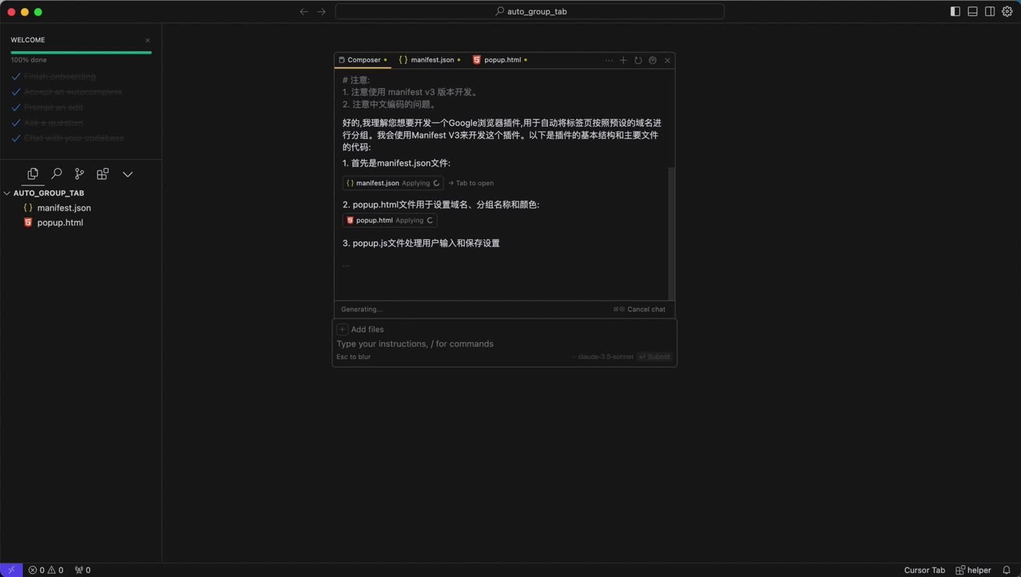1021x577 pixels.
Task: Switch to the popup.html tab
Action: pos(500,60)
